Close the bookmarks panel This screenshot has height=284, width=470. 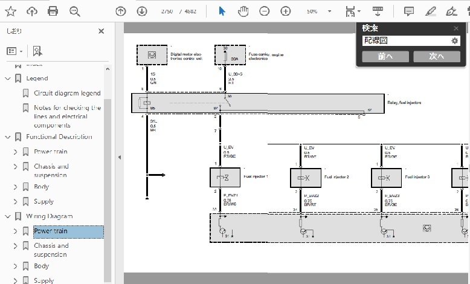coord(101,31)
